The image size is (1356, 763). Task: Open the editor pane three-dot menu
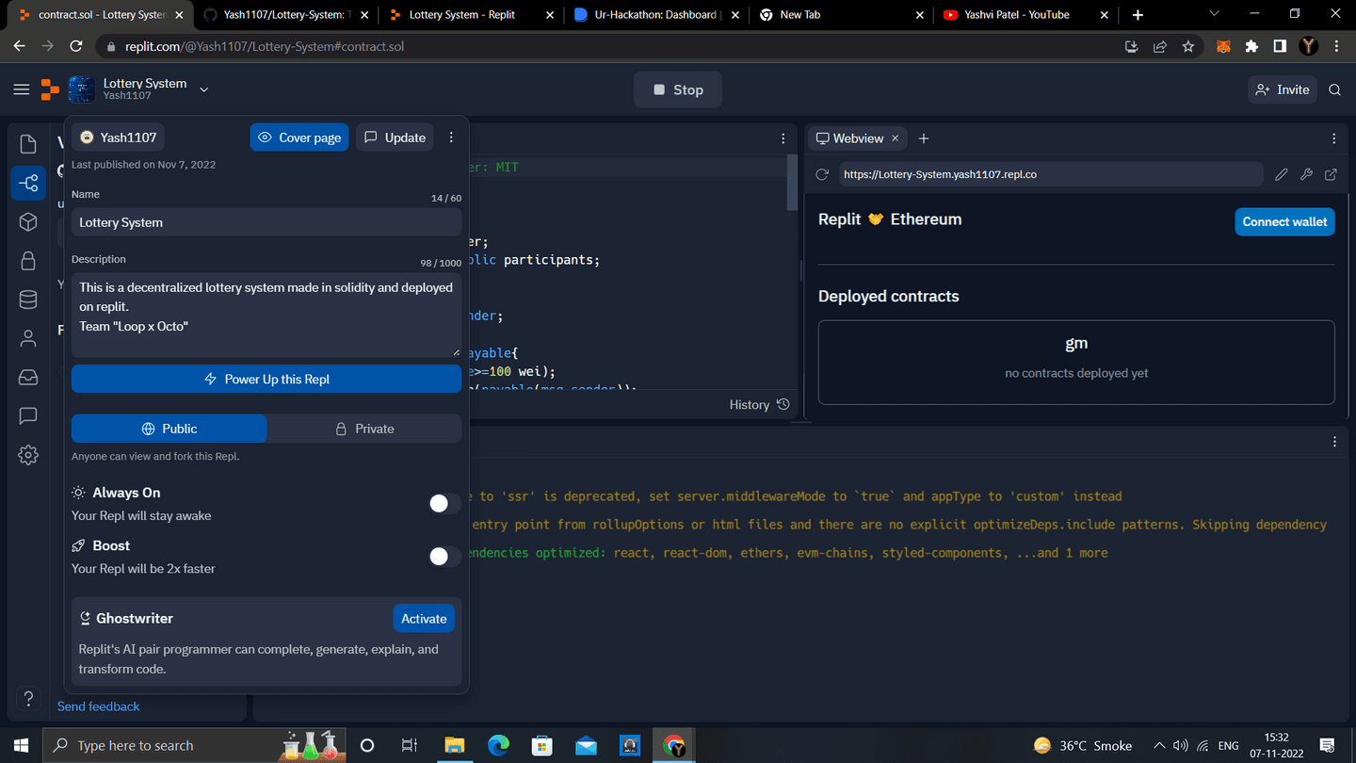pos(783,138)
